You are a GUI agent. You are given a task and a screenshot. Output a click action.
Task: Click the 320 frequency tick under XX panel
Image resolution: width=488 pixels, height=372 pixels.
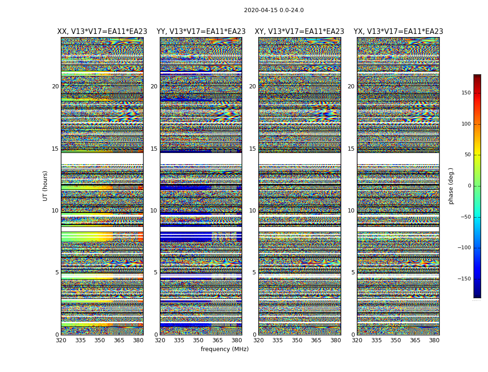point(61,340)
